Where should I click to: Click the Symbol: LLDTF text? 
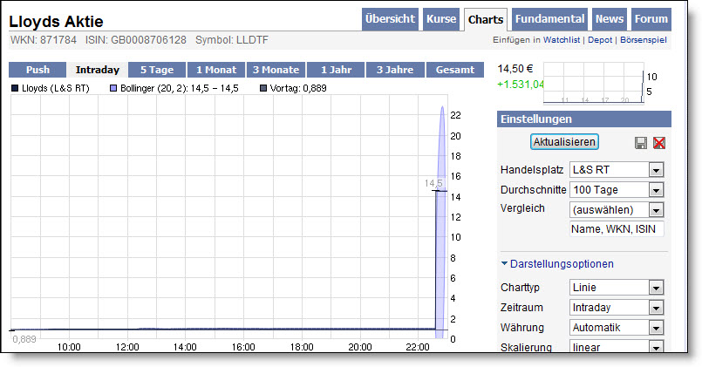point(232,40)
